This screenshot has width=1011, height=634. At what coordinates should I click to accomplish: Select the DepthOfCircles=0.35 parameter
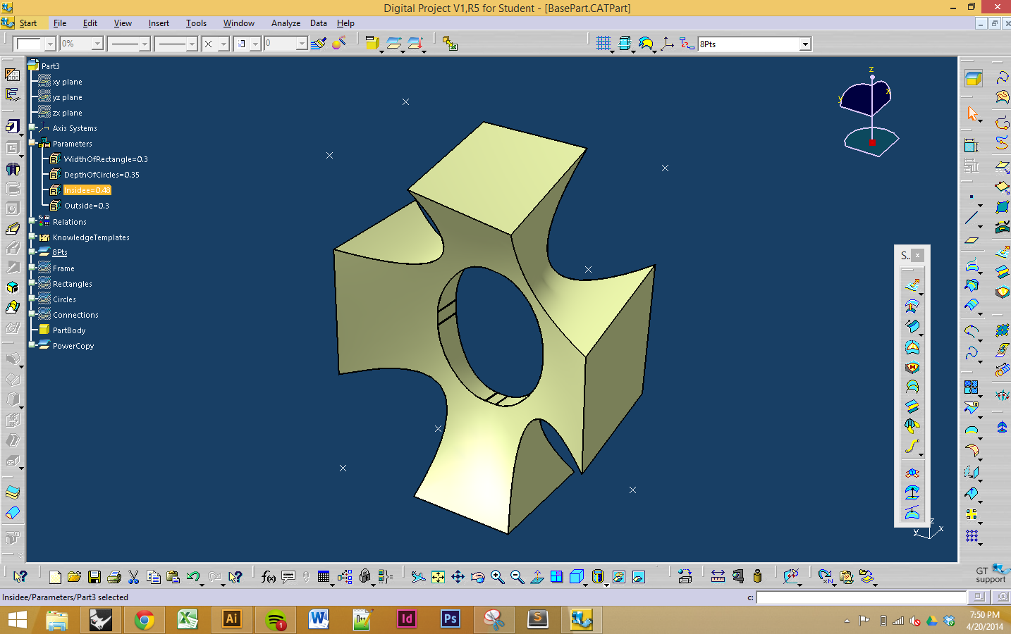[x=102, y=175]
